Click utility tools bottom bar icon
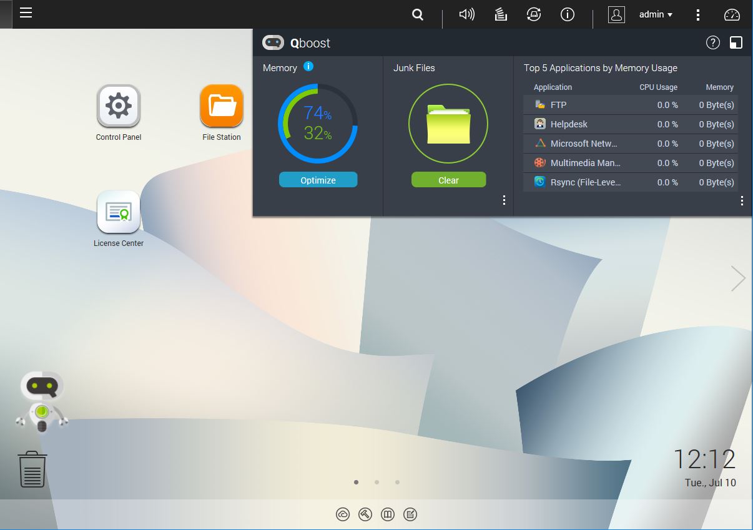 pyautogui.click(x=365, y=514)
